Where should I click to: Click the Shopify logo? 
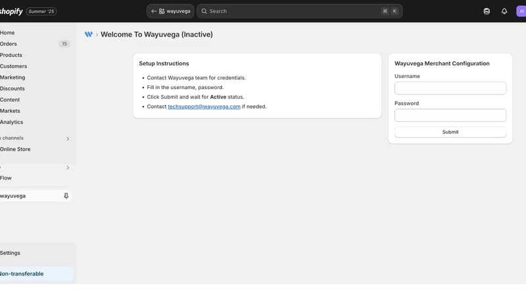[11, 11]
